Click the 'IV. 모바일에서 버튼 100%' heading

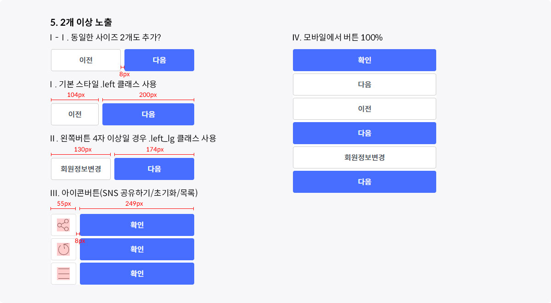point(337,38)
